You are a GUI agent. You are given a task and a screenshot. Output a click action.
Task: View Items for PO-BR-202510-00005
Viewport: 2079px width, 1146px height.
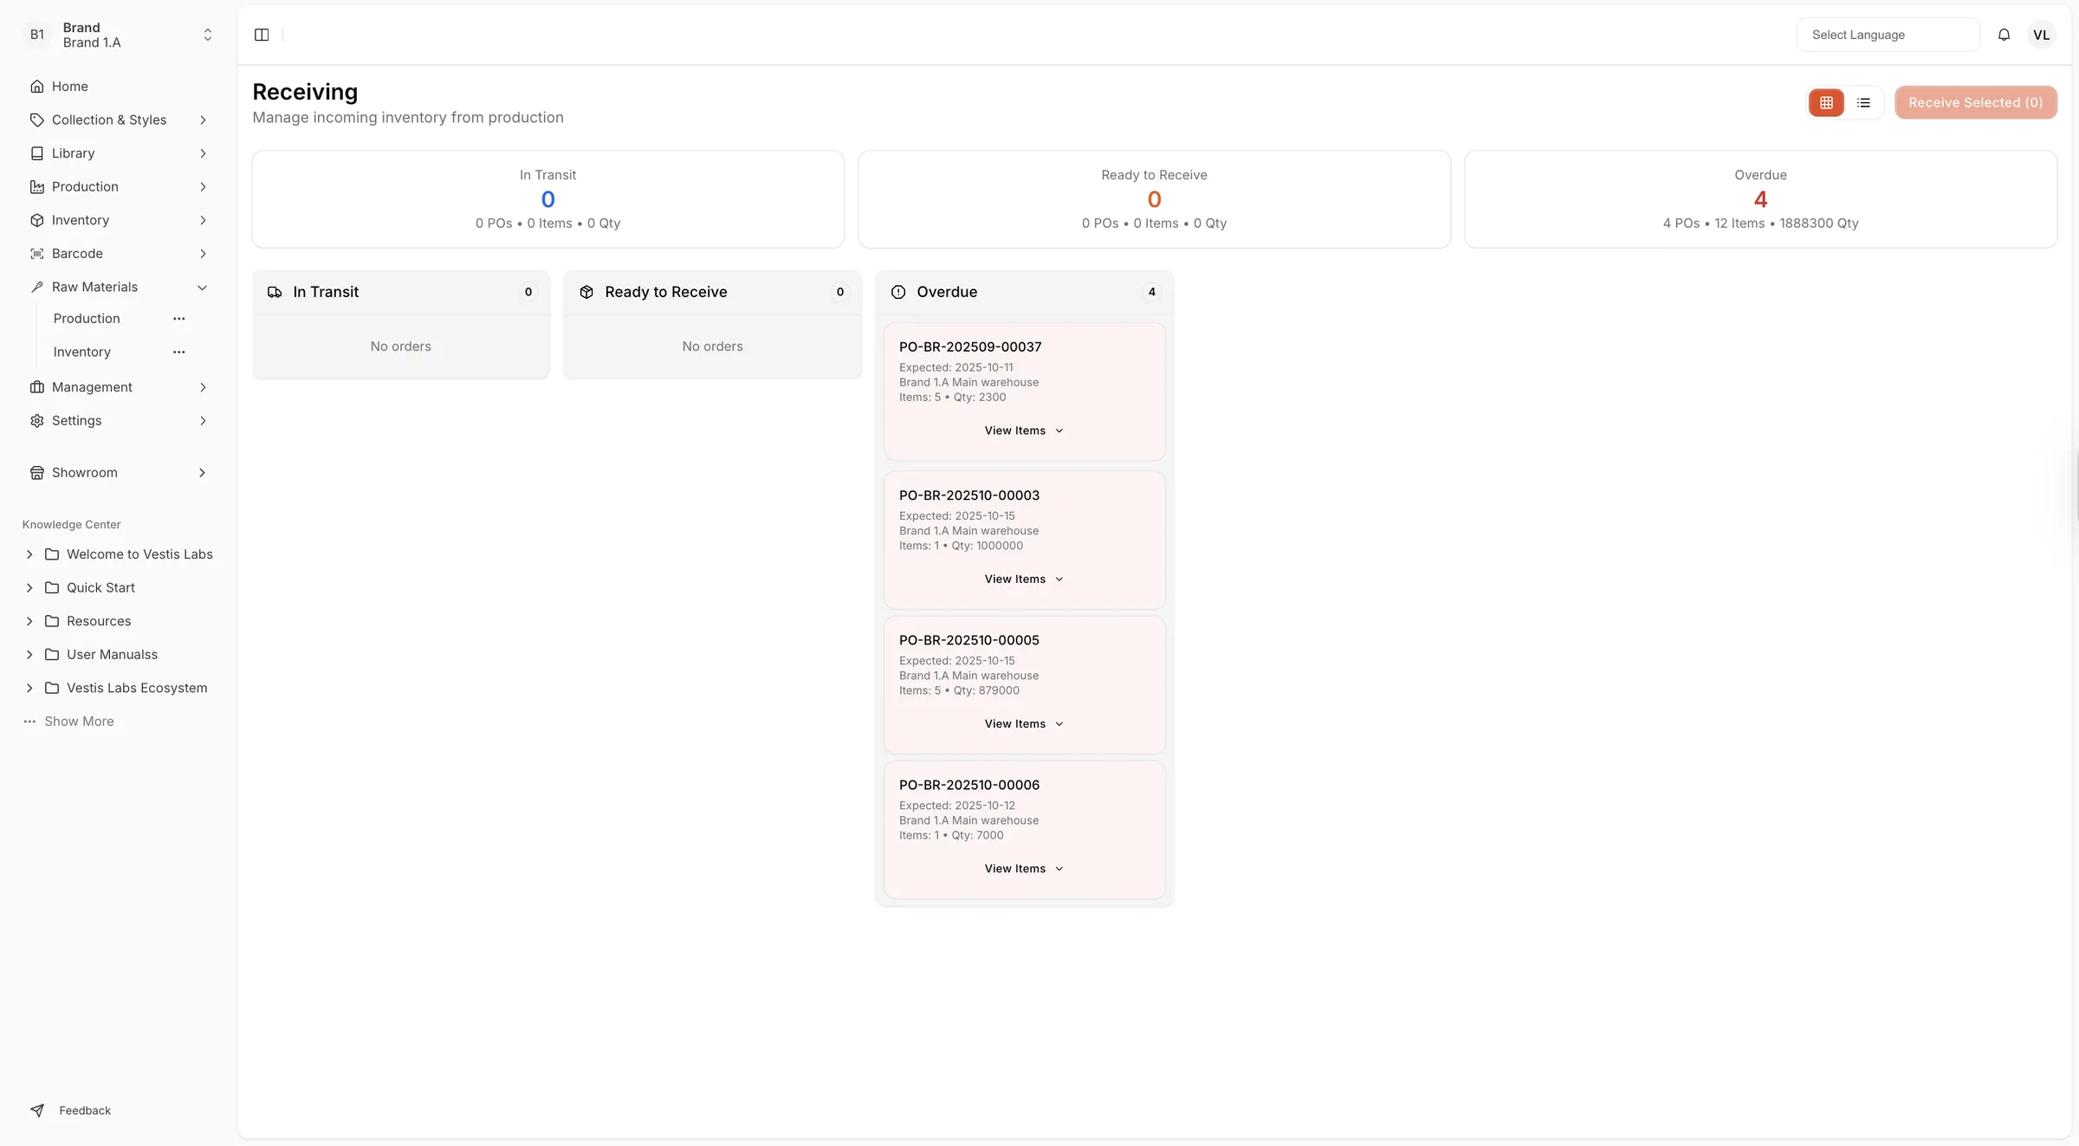click(x=1024, y=724)
